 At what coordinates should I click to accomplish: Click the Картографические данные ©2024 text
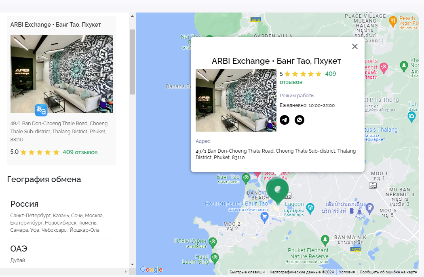[x=302, y=272]
